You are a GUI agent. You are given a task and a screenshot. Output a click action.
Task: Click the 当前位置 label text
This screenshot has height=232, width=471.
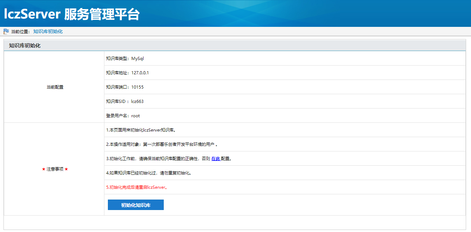(x=20, y=31)
